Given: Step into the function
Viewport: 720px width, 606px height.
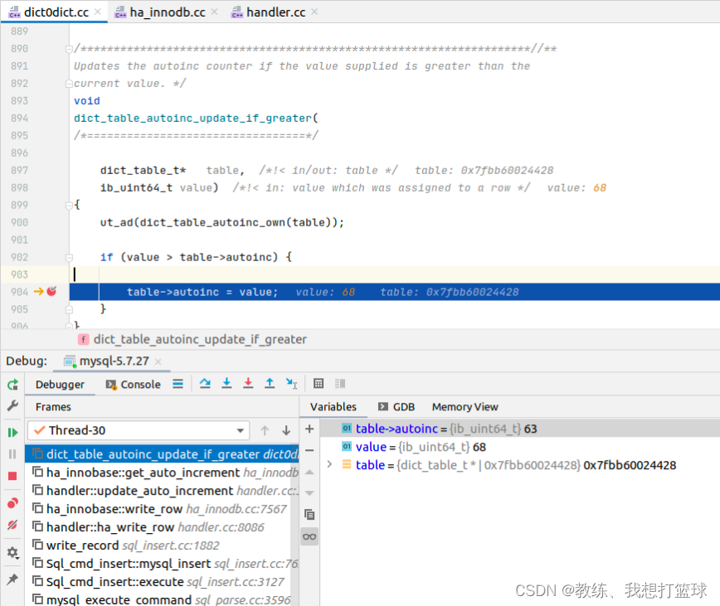Looking at the screenshot, I should [x=226, y=384].
